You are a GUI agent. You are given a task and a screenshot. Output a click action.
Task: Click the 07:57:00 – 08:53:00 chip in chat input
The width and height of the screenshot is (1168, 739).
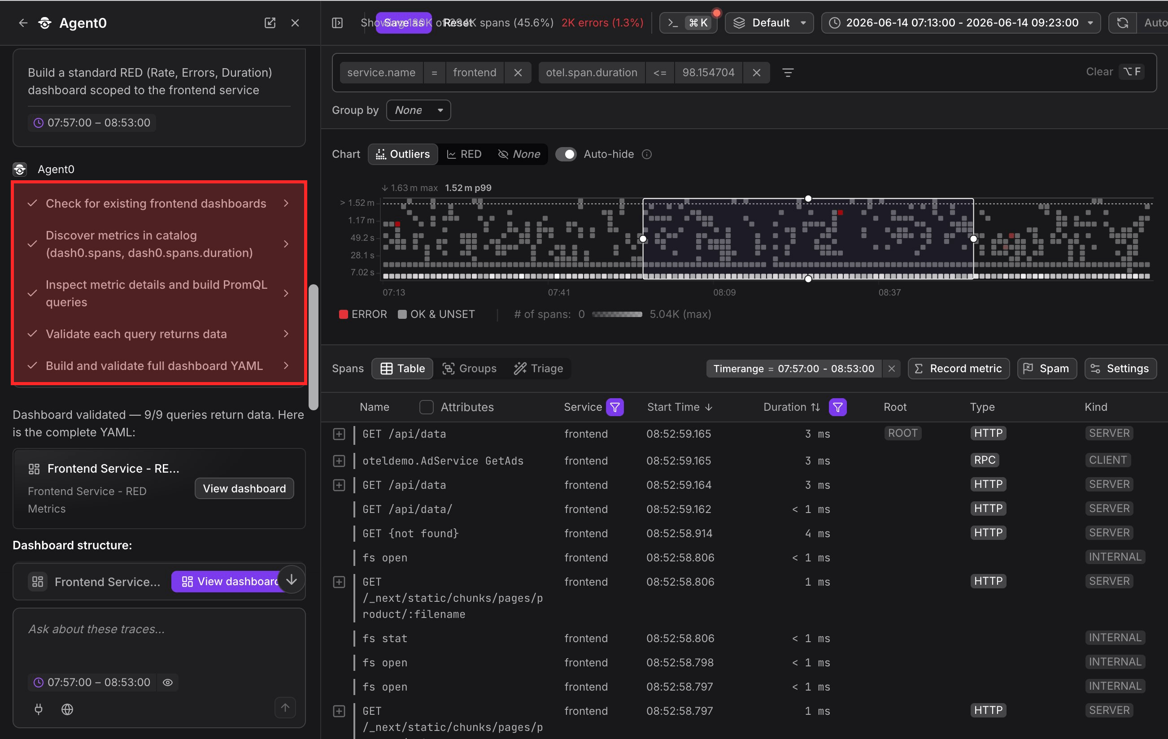(x=92, y=682)
